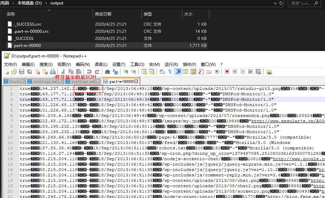Click the Playback macro icon
Image resolution: width=325 pixels, height=198 pixels.
(243, 72)
